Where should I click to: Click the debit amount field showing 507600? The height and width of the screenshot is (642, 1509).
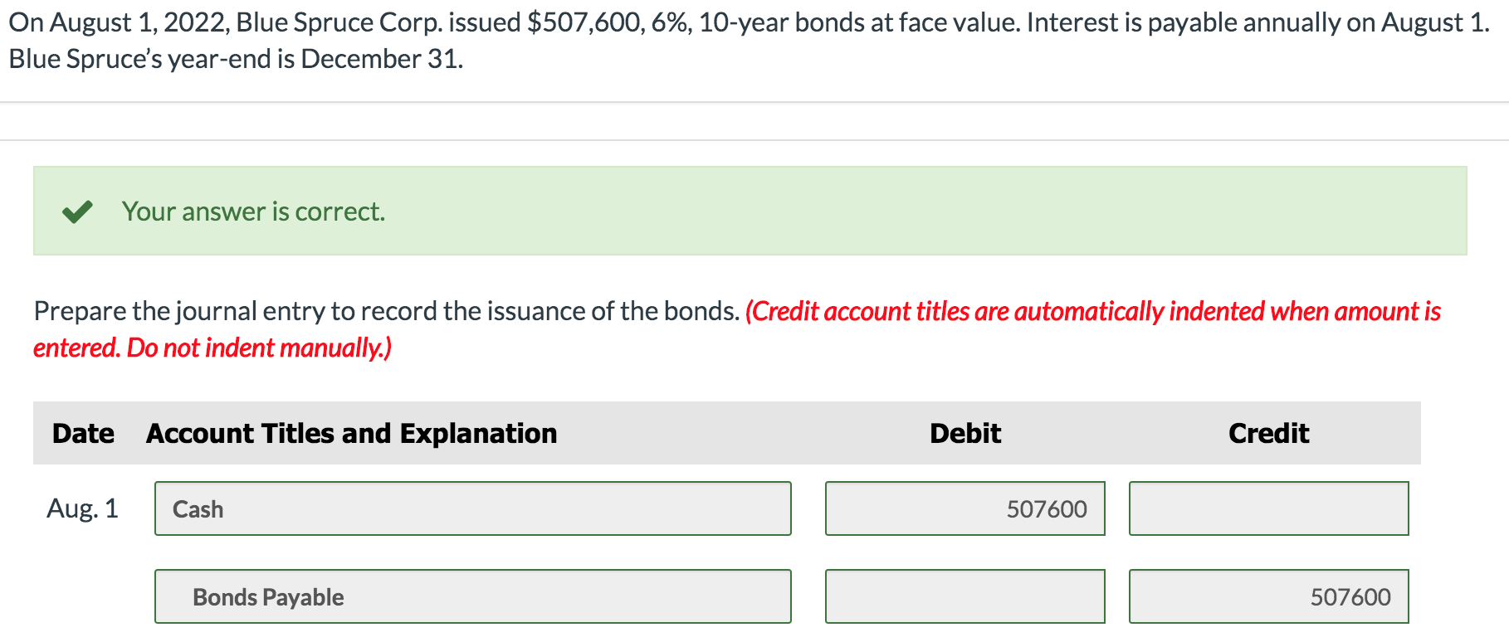pyautogui.click(x=964, y=508)
